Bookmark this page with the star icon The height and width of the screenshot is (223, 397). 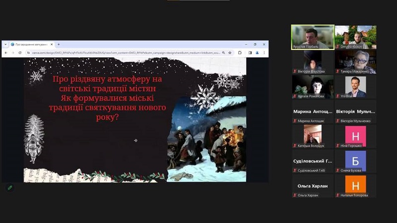pos(230,53)
